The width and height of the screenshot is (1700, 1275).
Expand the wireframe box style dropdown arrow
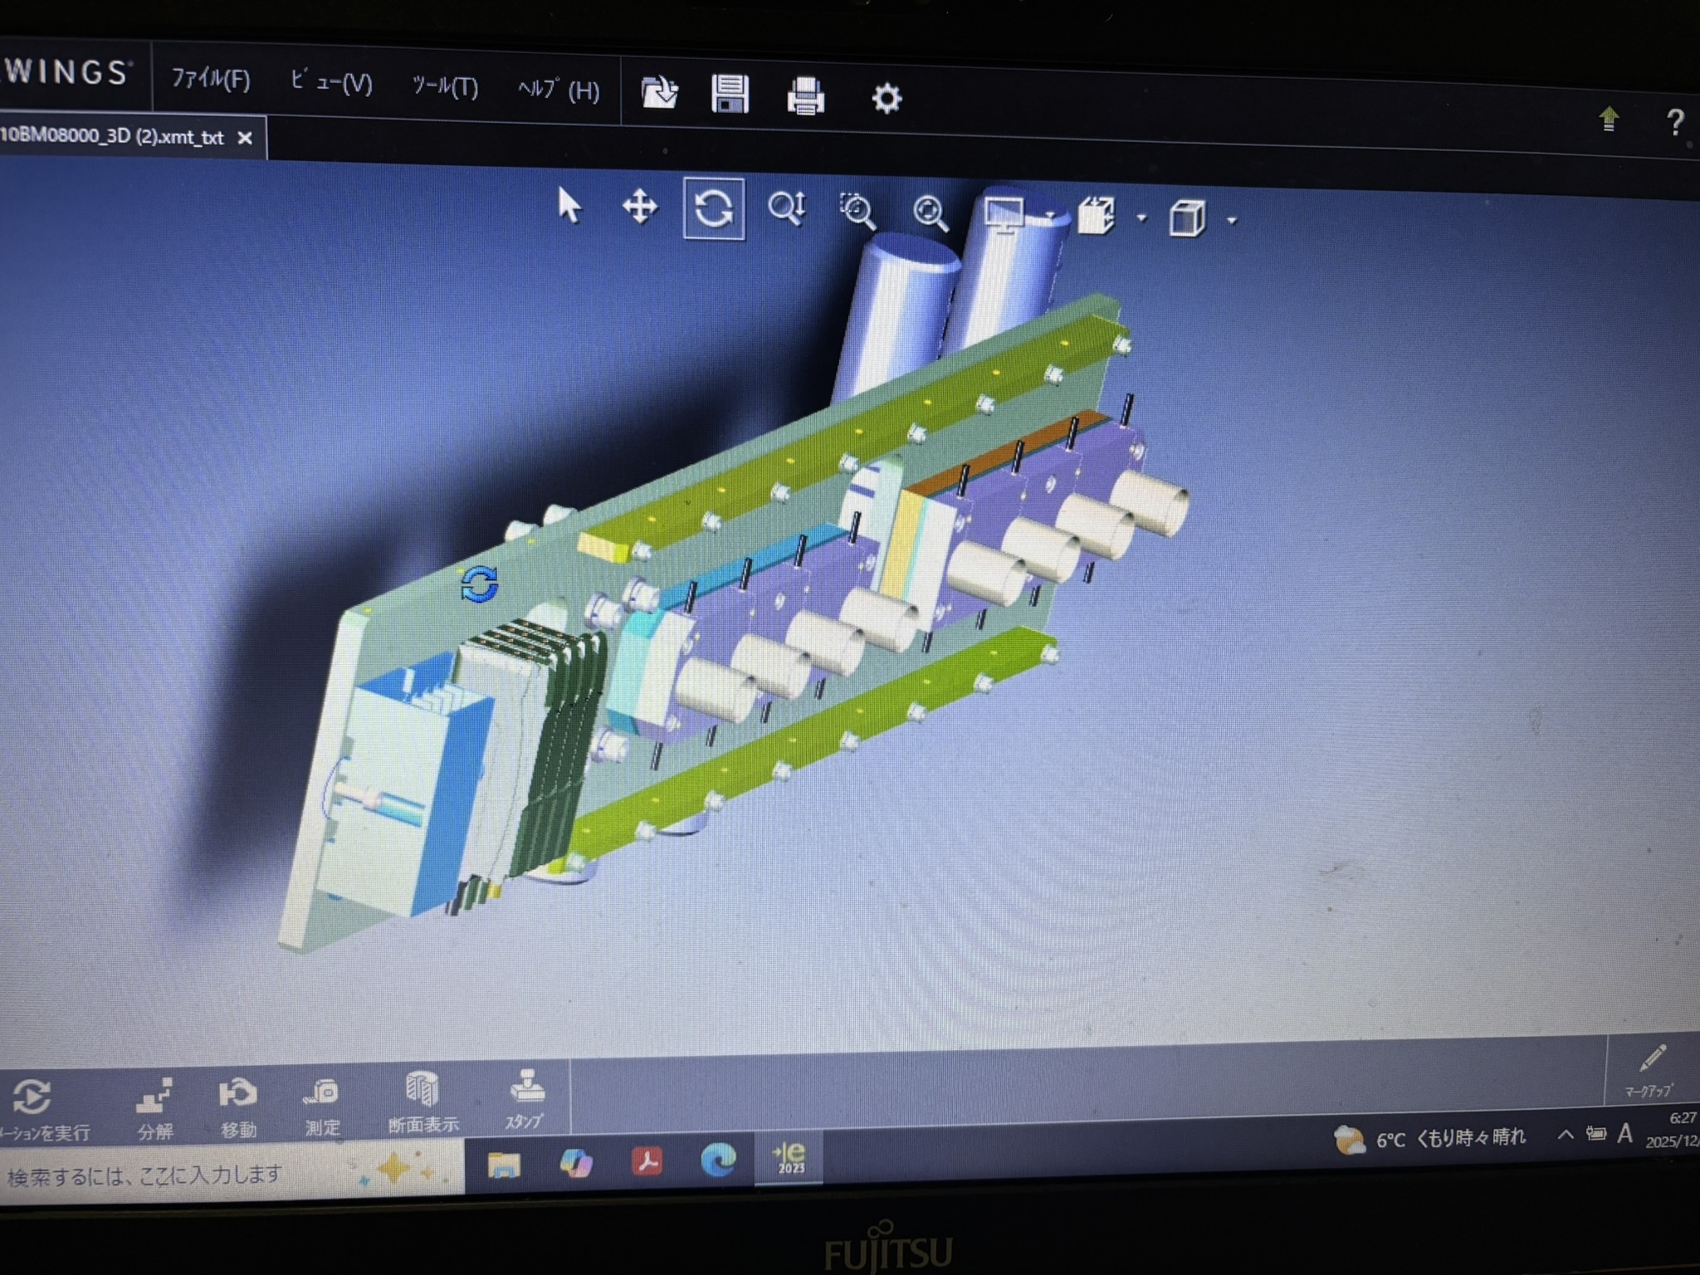[x=1232, y=221]
